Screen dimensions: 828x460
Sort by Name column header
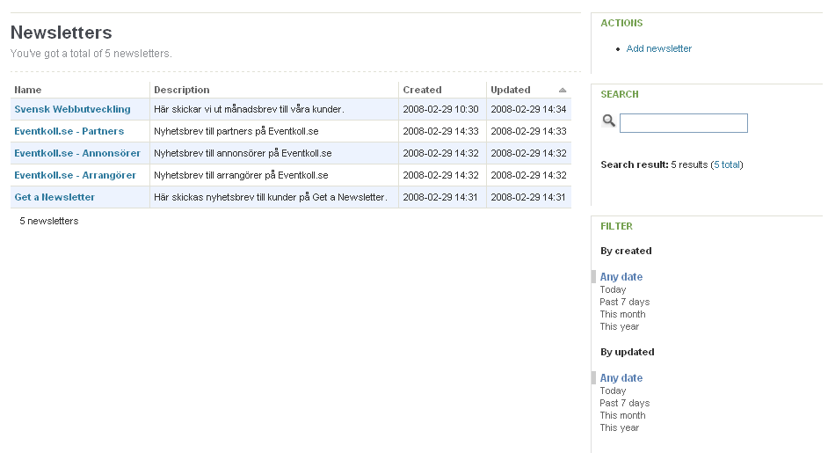28,90
